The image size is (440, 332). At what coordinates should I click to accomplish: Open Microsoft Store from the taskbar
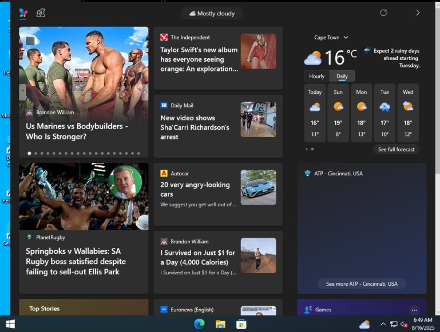[241, 324]
